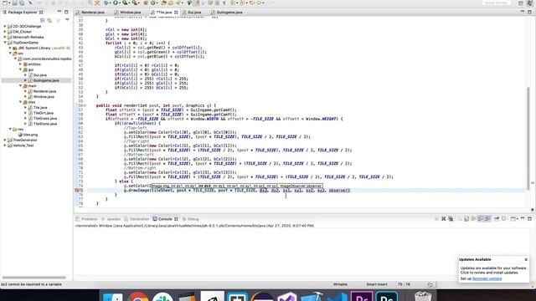Expand the TreeGenerator project
Image resolution: width=536 pixels, height=301 pixels.
click(5, 140)
